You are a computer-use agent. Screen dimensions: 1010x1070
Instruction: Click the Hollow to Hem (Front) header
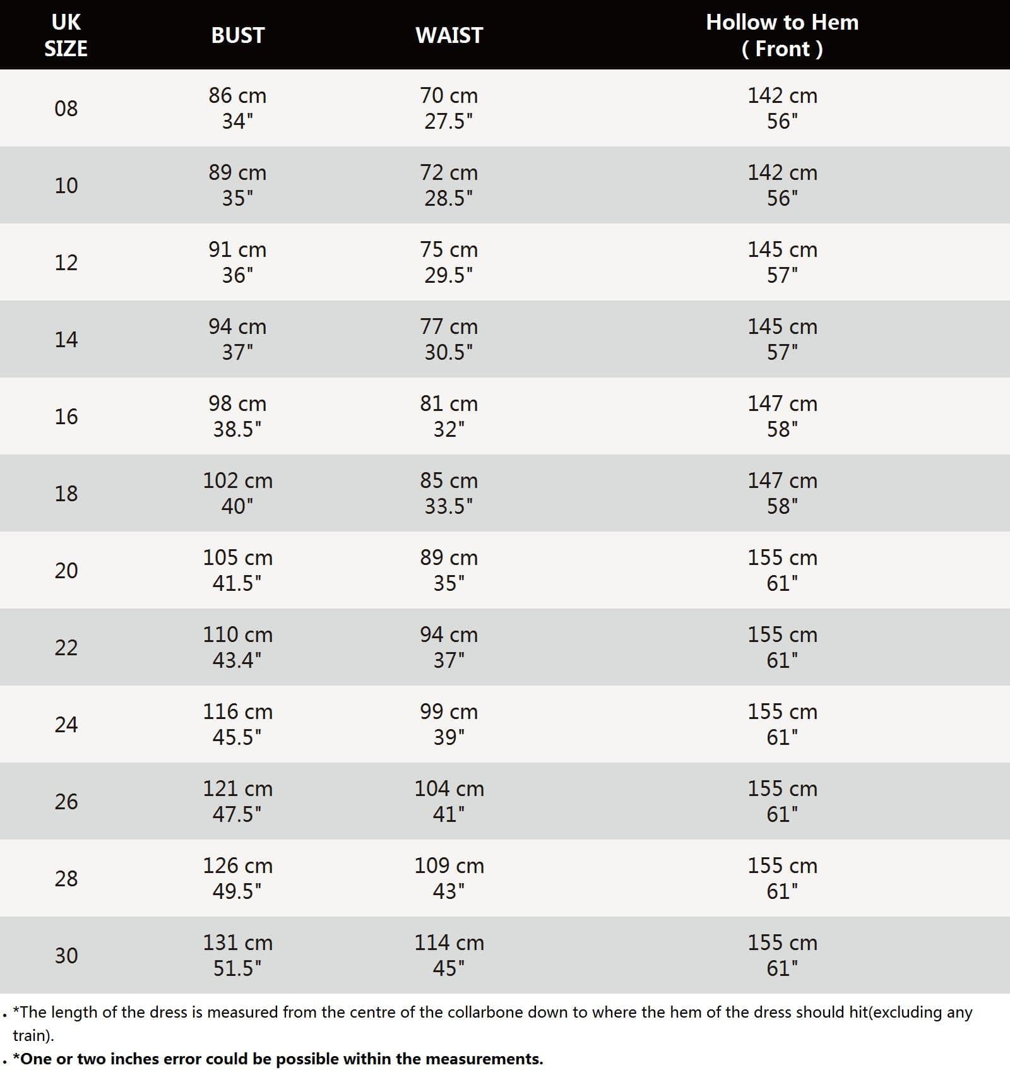pyautogui.click(x=782, y=35)
